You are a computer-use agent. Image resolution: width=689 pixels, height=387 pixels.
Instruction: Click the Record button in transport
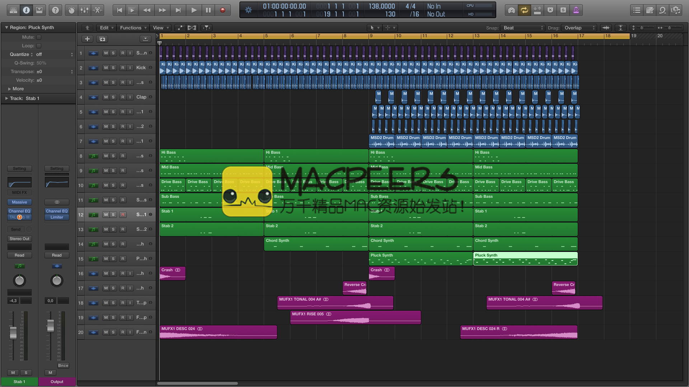[222, 10]
